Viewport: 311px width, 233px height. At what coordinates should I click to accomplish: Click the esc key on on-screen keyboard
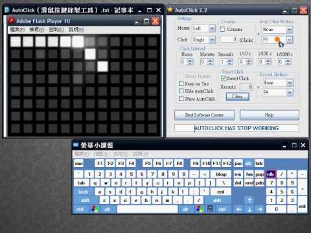point(78,164)
